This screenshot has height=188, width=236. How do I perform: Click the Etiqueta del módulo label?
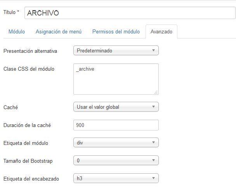click(26, 143)
